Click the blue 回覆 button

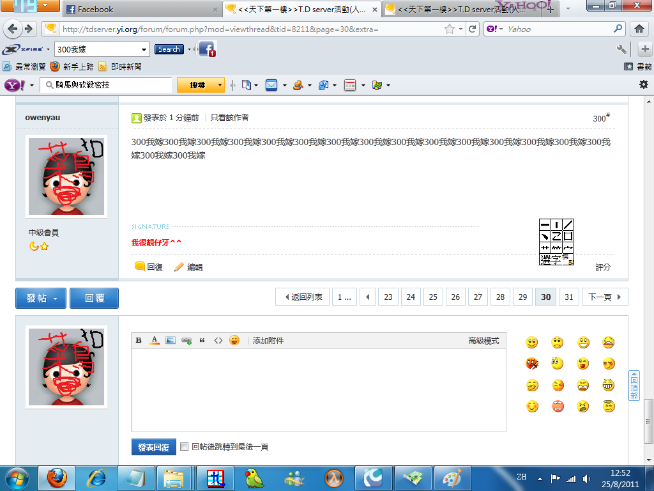[x=95, y=298]
